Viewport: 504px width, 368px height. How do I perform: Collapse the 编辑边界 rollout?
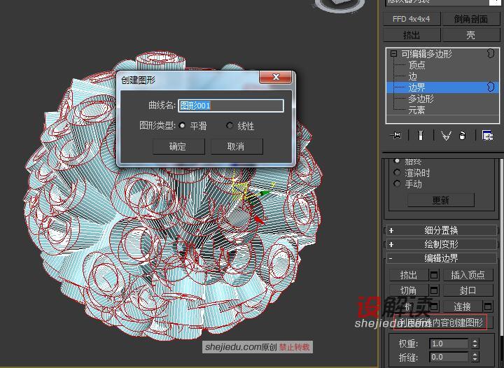[x=441, y=258]
